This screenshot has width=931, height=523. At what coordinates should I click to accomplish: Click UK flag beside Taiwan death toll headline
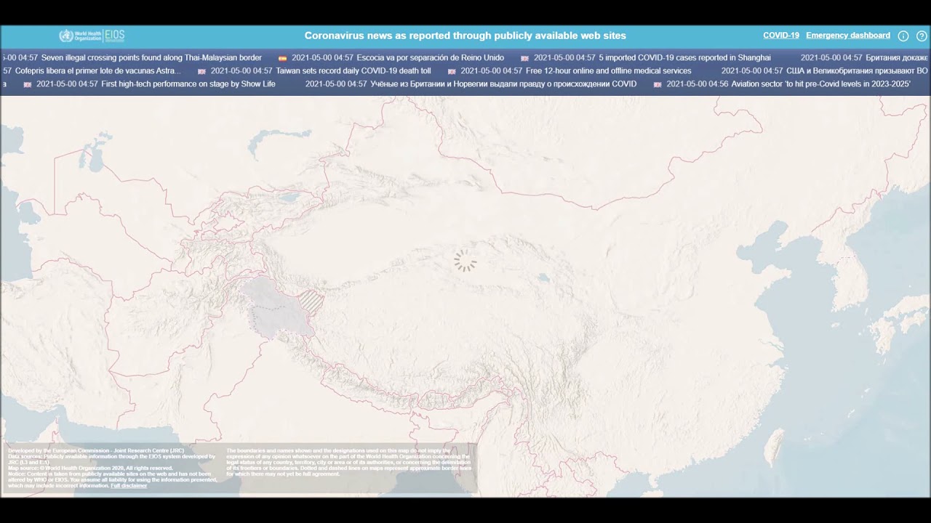[201, 71]
